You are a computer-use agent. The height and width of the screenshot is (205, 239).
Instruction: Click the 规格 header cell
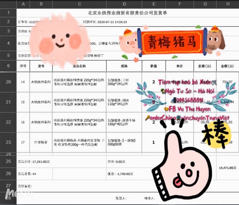click(x=124, y=66)
